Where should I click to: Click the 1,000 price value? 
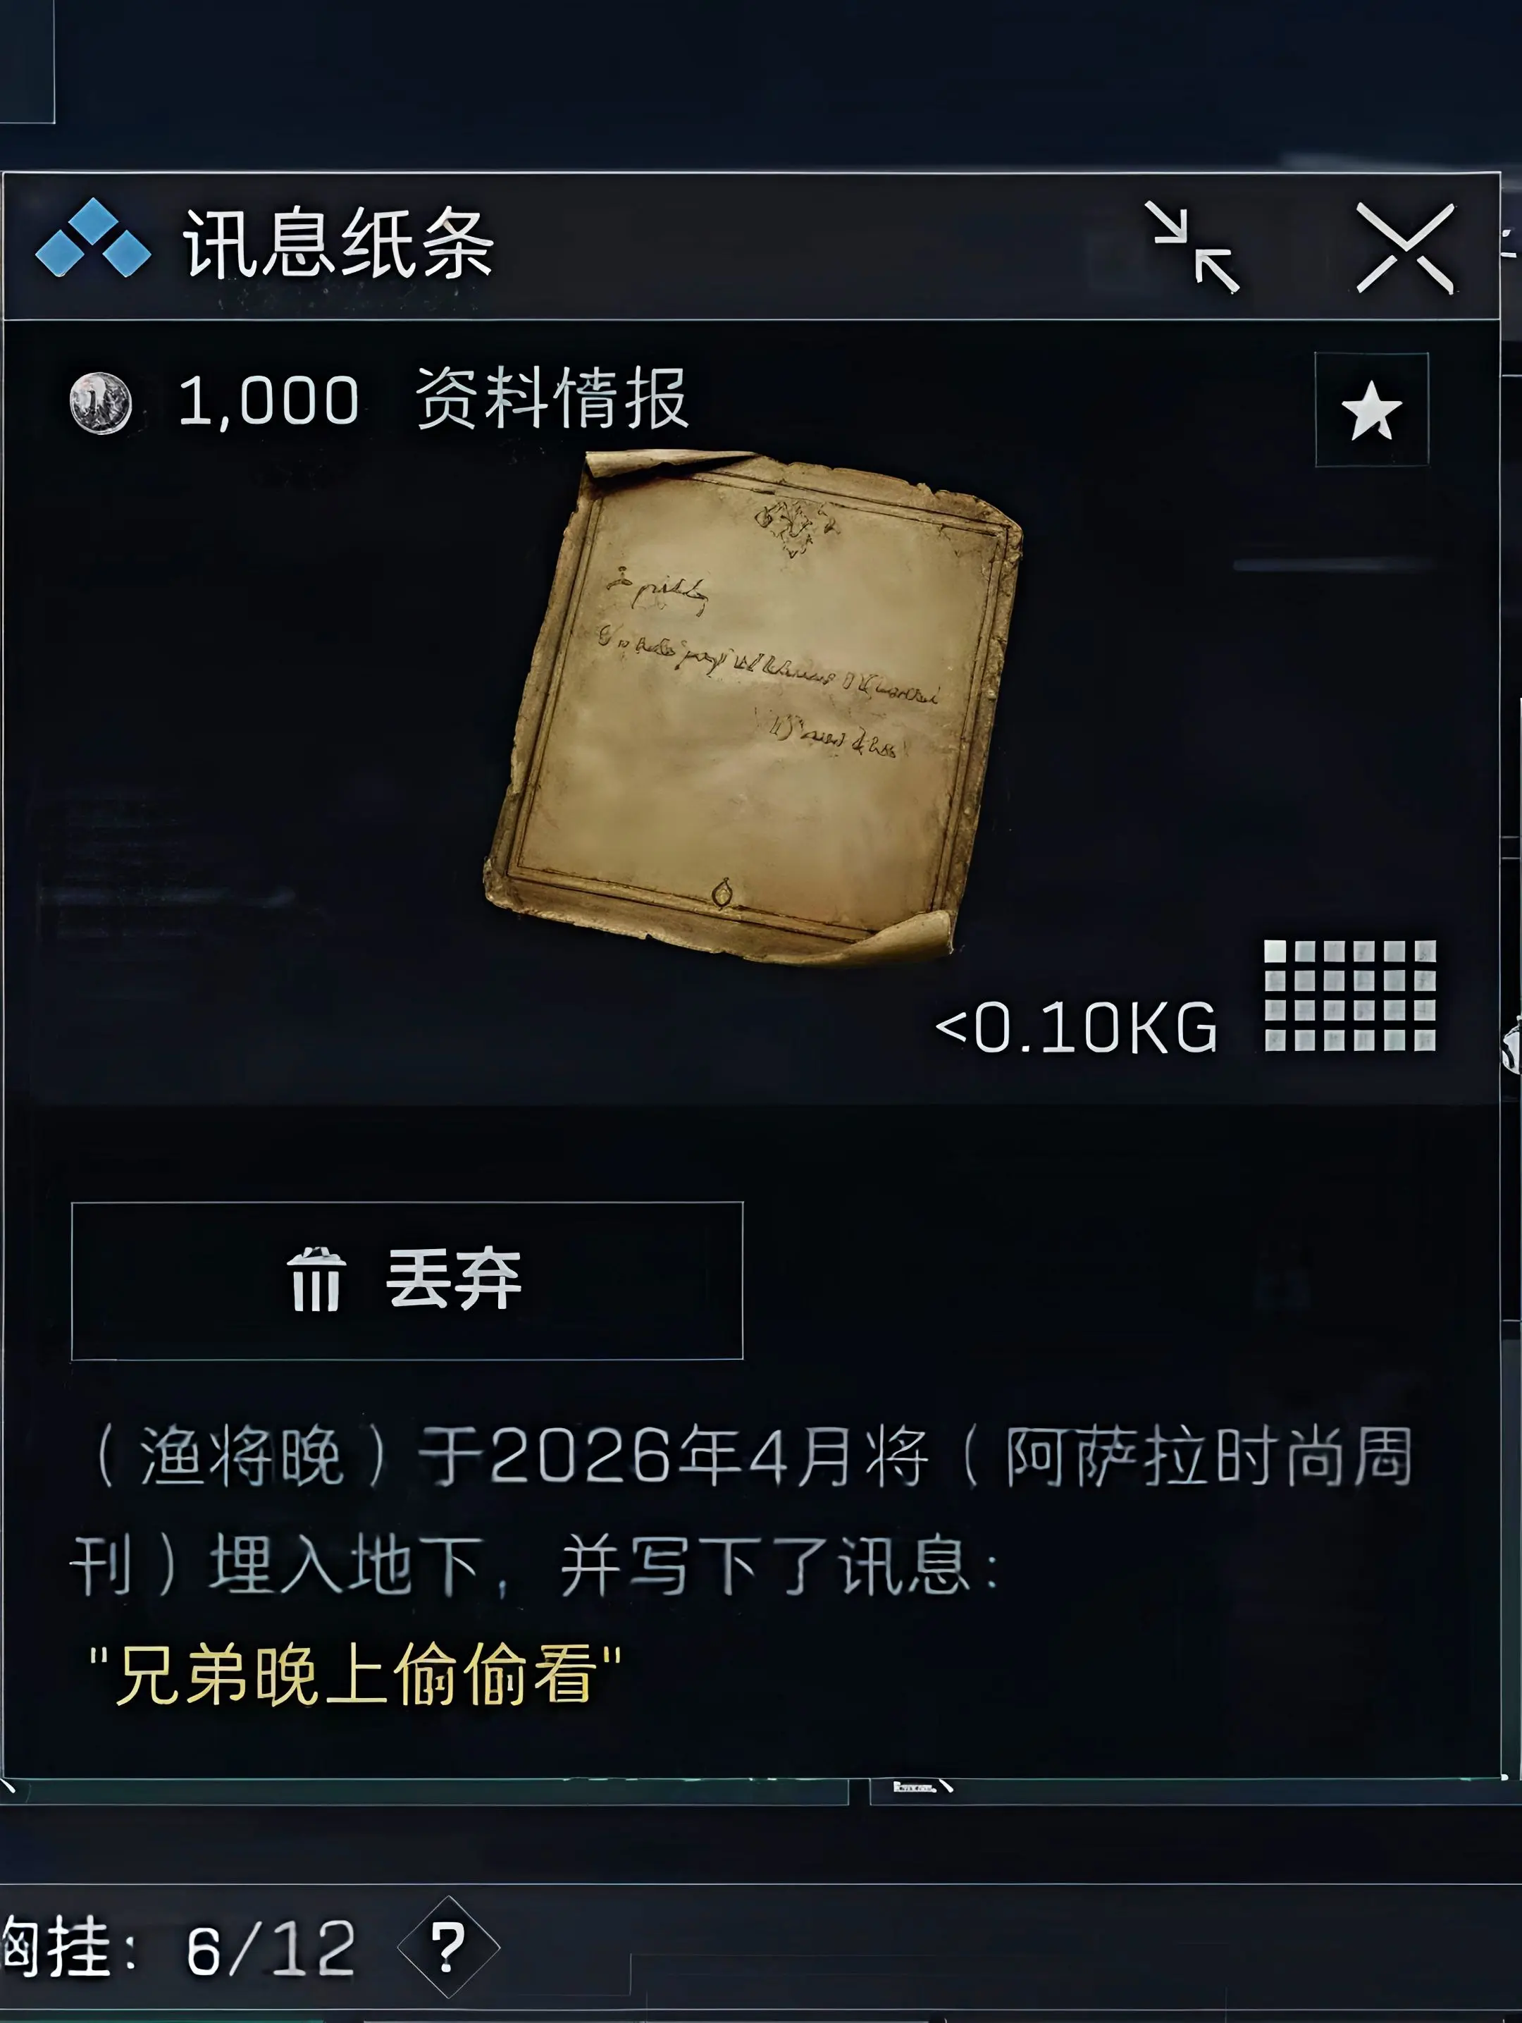tap(268, 400)
